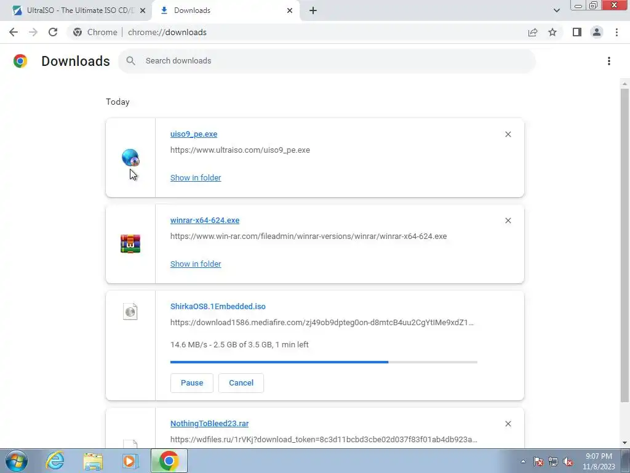Click in the Search downloads field
630x473 pixels.
click(x=327, y=61)
